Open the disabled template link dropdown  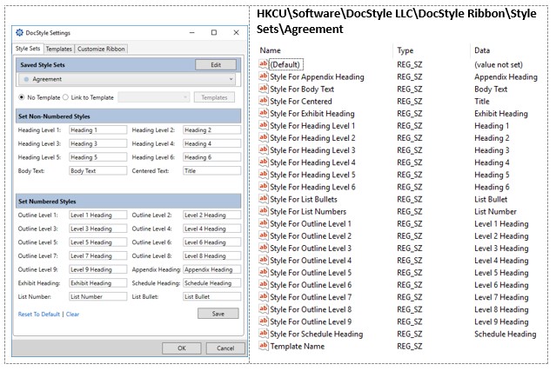click(154, 97)
